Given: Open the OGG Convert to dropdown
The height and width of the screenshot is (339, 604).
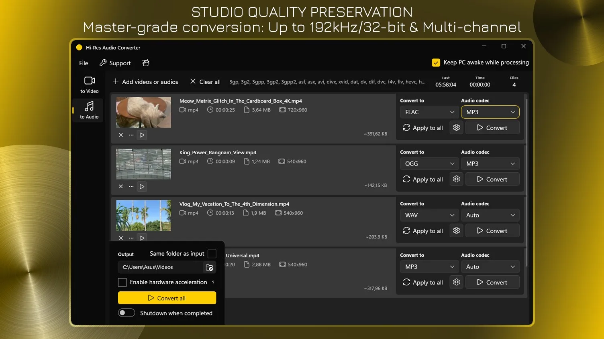Looking at the screenshot, I should [429, 163].
